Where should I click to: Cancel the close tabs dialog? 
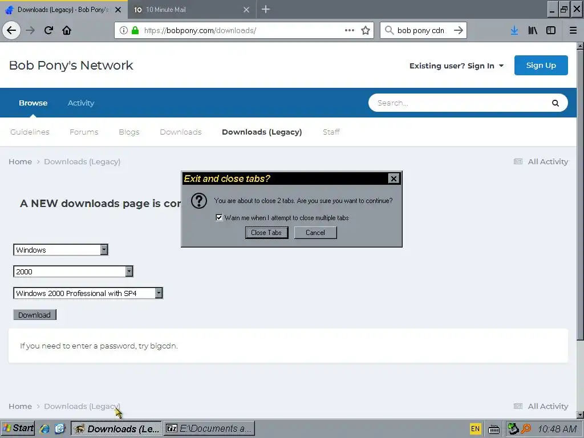click(315, 233)
